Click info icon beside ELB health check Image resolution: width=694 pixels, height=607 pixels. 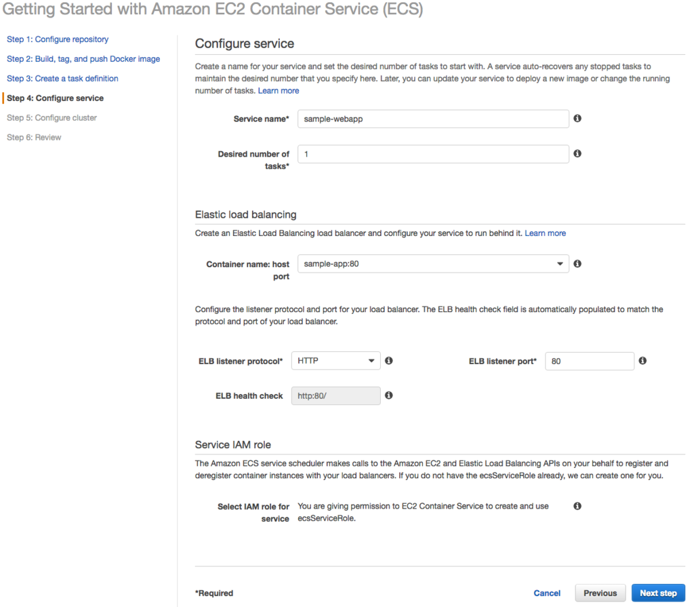[x=388, y=395]
